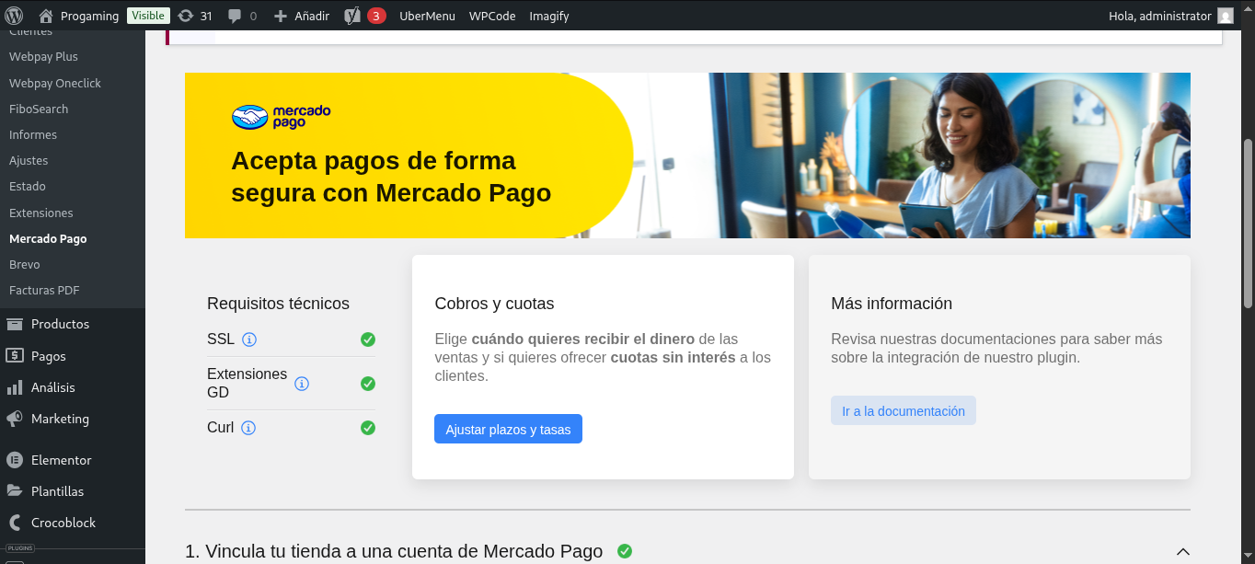Select Webpay Plus in the sidebar

(x=43, y=57)
